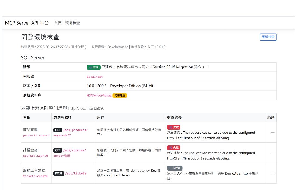The width and height of the screenshot is (297, 190).
Task: Click the yellow 尚未建立 badge
Action: [120, 96]
